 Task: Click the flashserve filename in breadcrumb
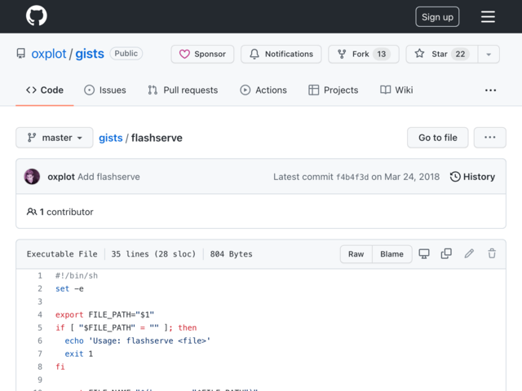[x=157, y=138]
